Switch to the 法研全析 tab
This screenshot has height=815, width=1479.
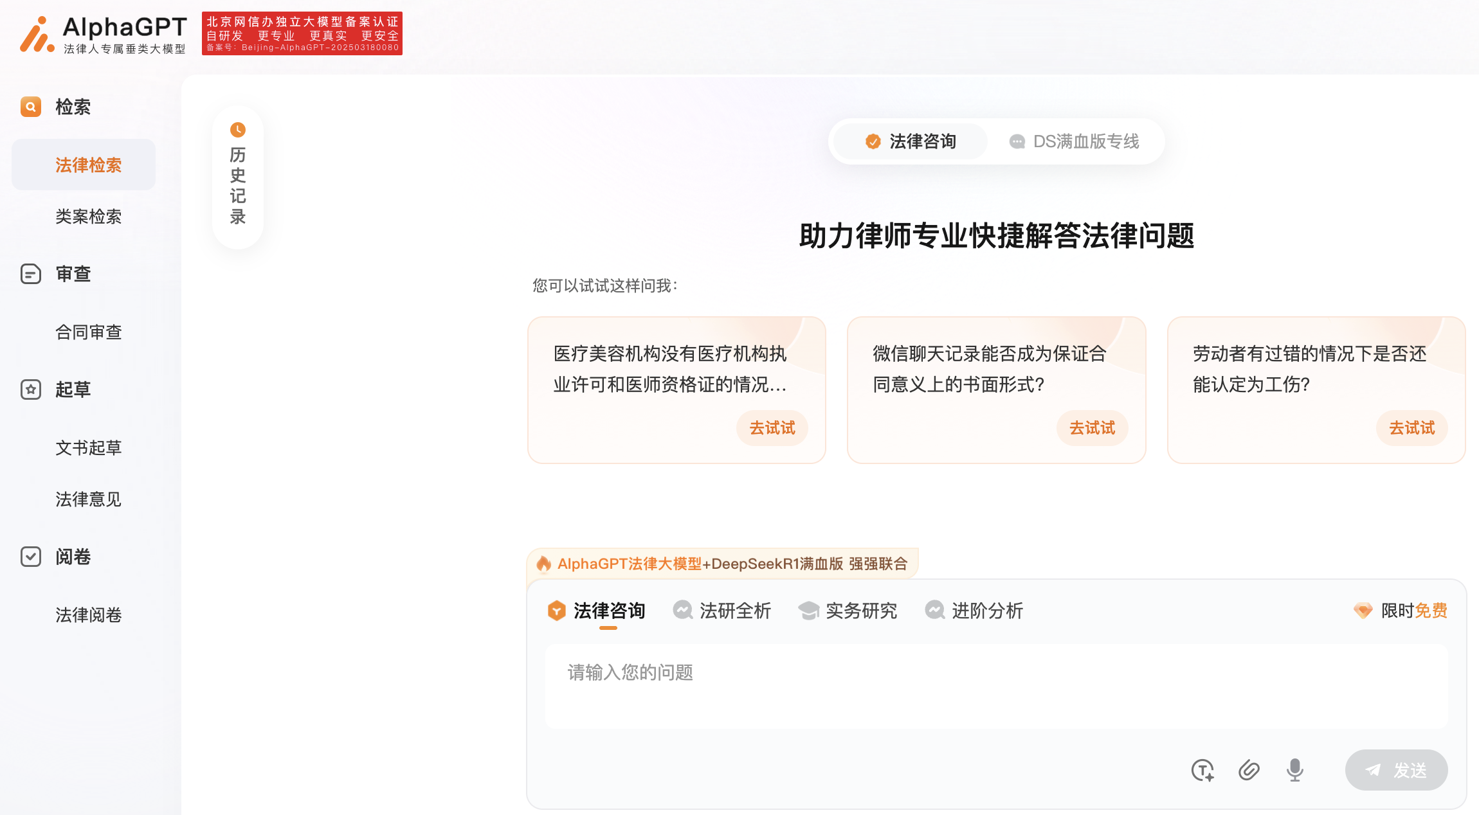point(722,611)
